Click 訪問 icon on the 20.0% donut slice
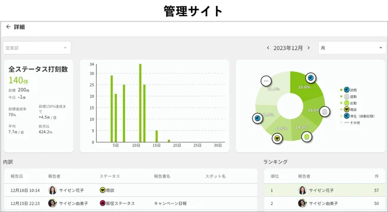The width and height of the screenshot is (388, 212). pyautogui.click(x=310, y=78)
